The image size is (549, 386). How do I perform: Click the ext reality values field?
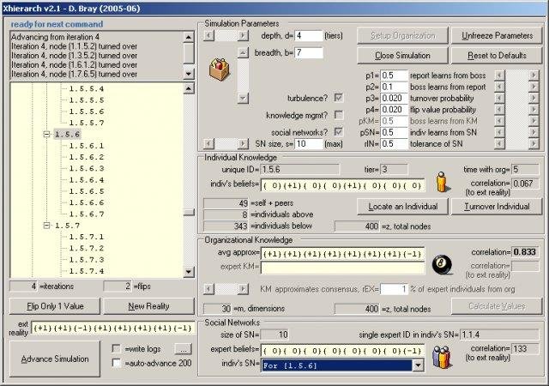(x=112, y=329)
